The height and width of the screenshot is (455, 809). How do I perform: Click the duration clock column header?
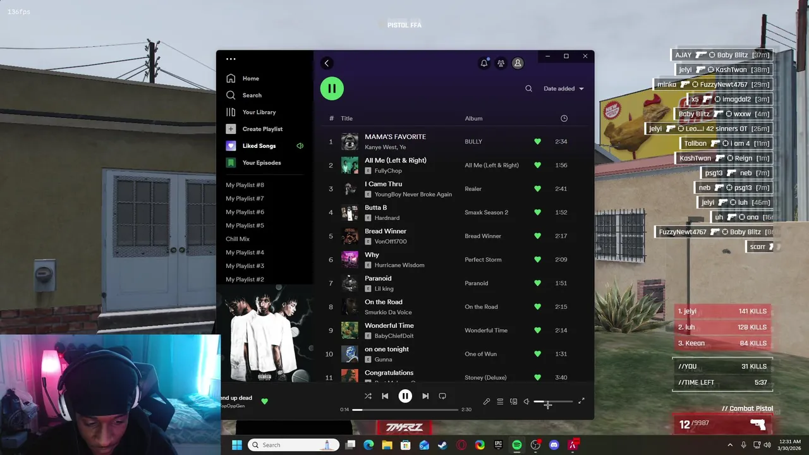point(564,118)
